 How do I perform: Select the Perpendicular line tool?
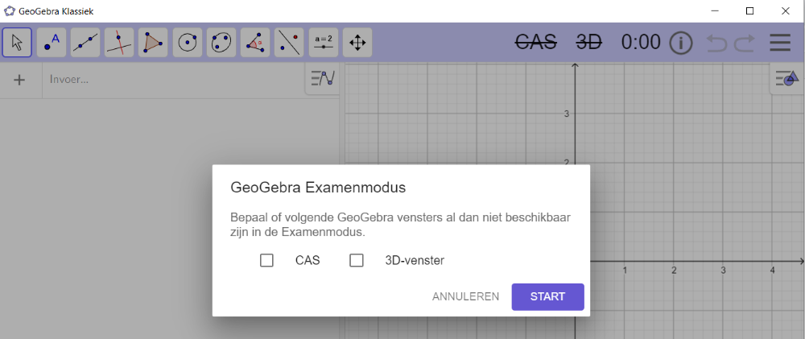click(x=119, y=42)
